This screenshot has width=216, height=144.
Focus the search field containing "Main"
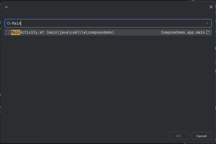[108, 23]
